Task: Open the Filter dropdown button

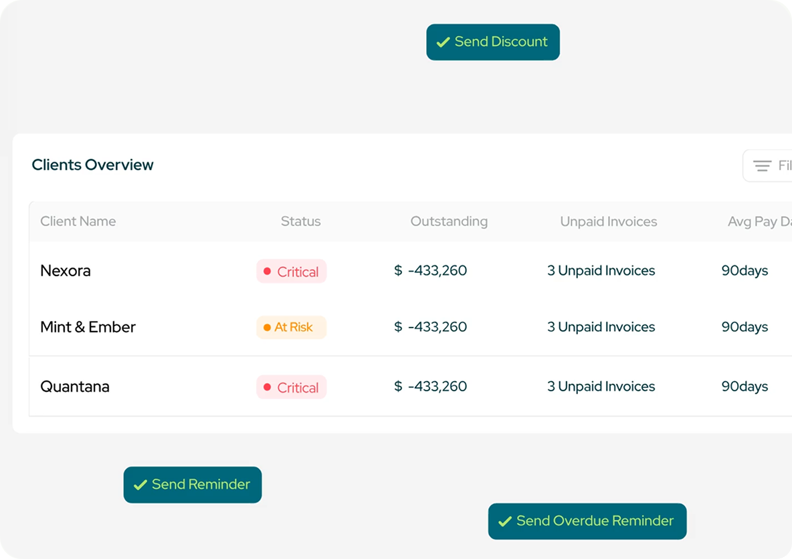Action: click(769, 166)
